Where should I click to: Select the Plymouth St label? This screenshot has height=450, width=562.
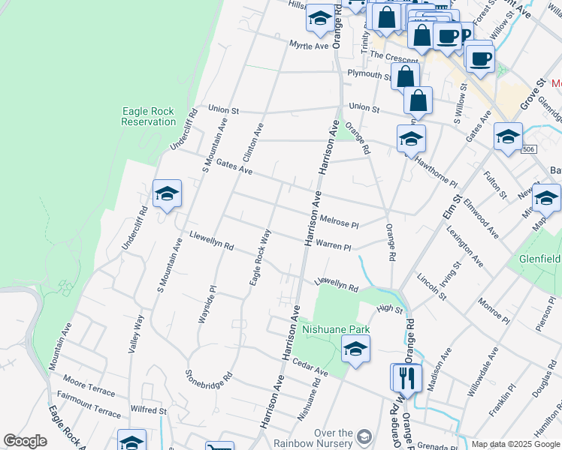(x=370, y=74)
